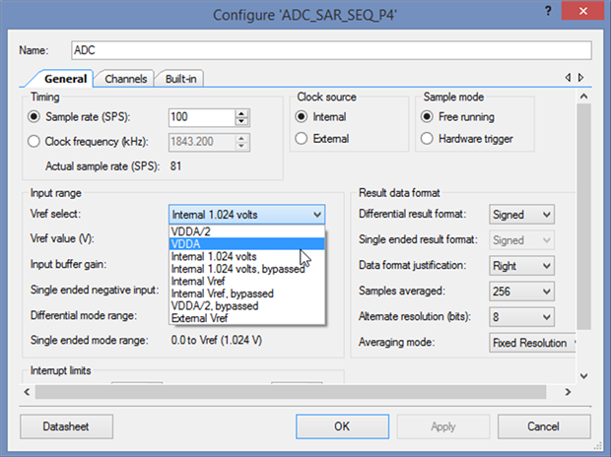Switch to the Channels tab
The image size is (611, 457).
click(x=125, y=79)
